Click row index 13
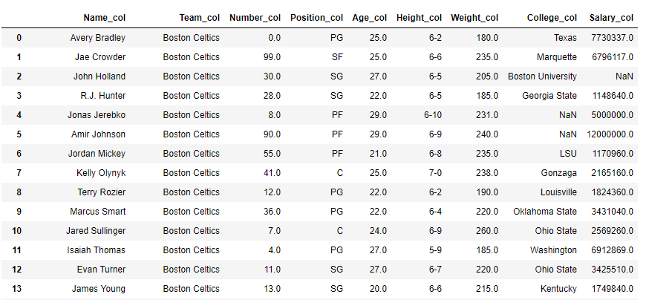Screen dimensions: 646x300 pos(16,289)
